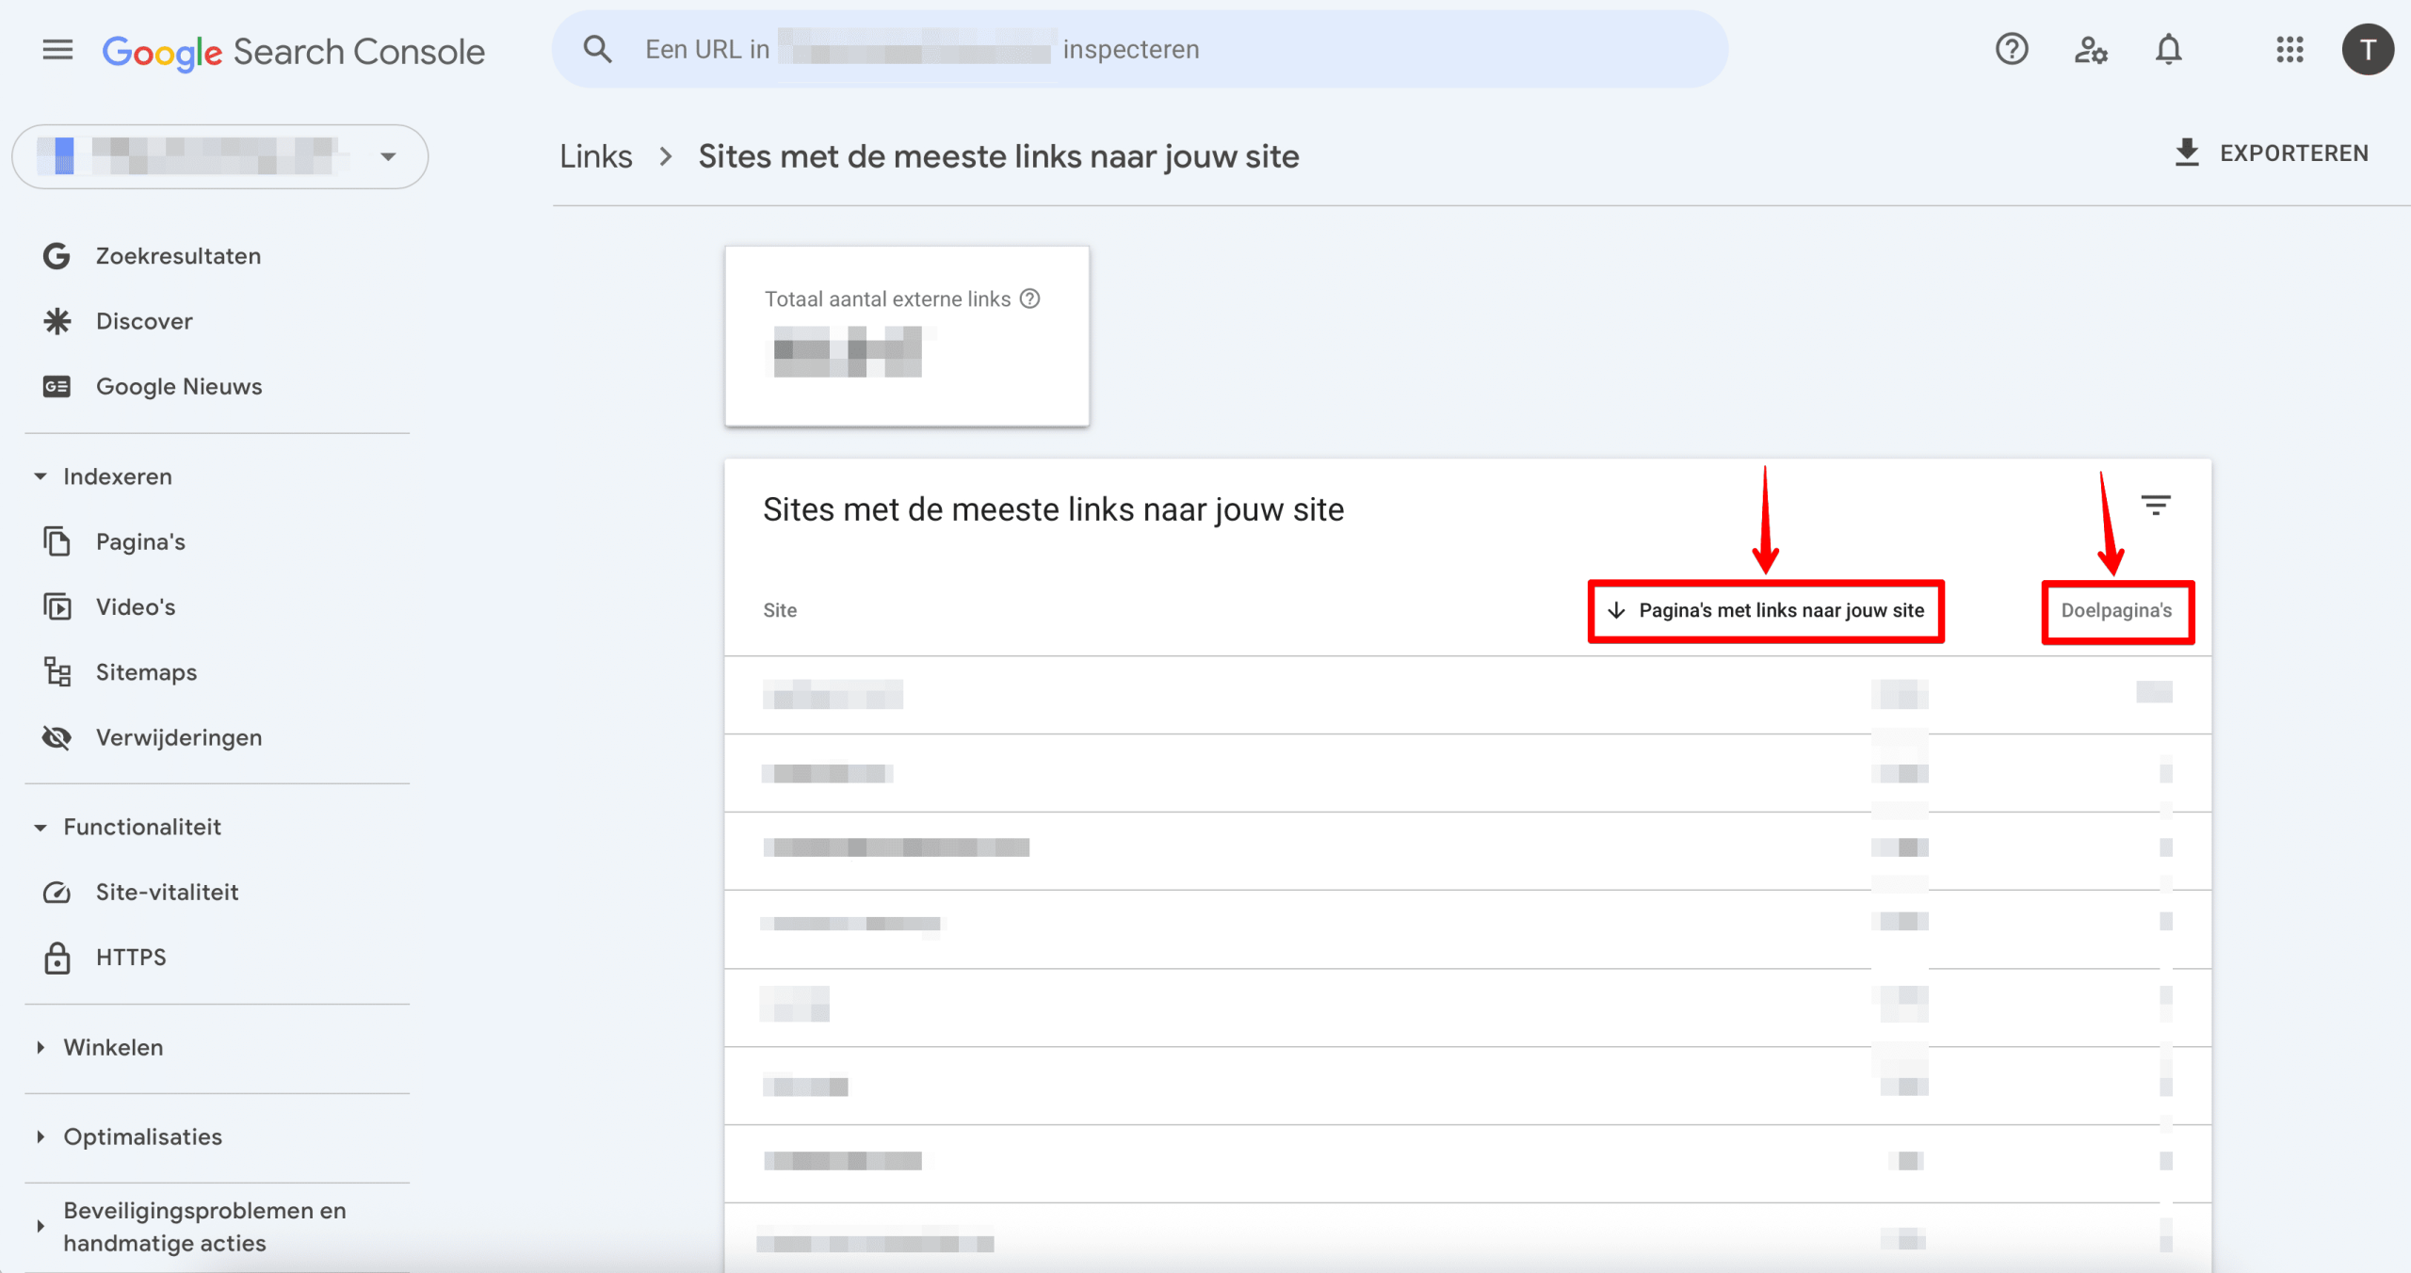Go to Discover report
The height and width of the screenshot is (1273, 2411).
(x=144, y=321)
